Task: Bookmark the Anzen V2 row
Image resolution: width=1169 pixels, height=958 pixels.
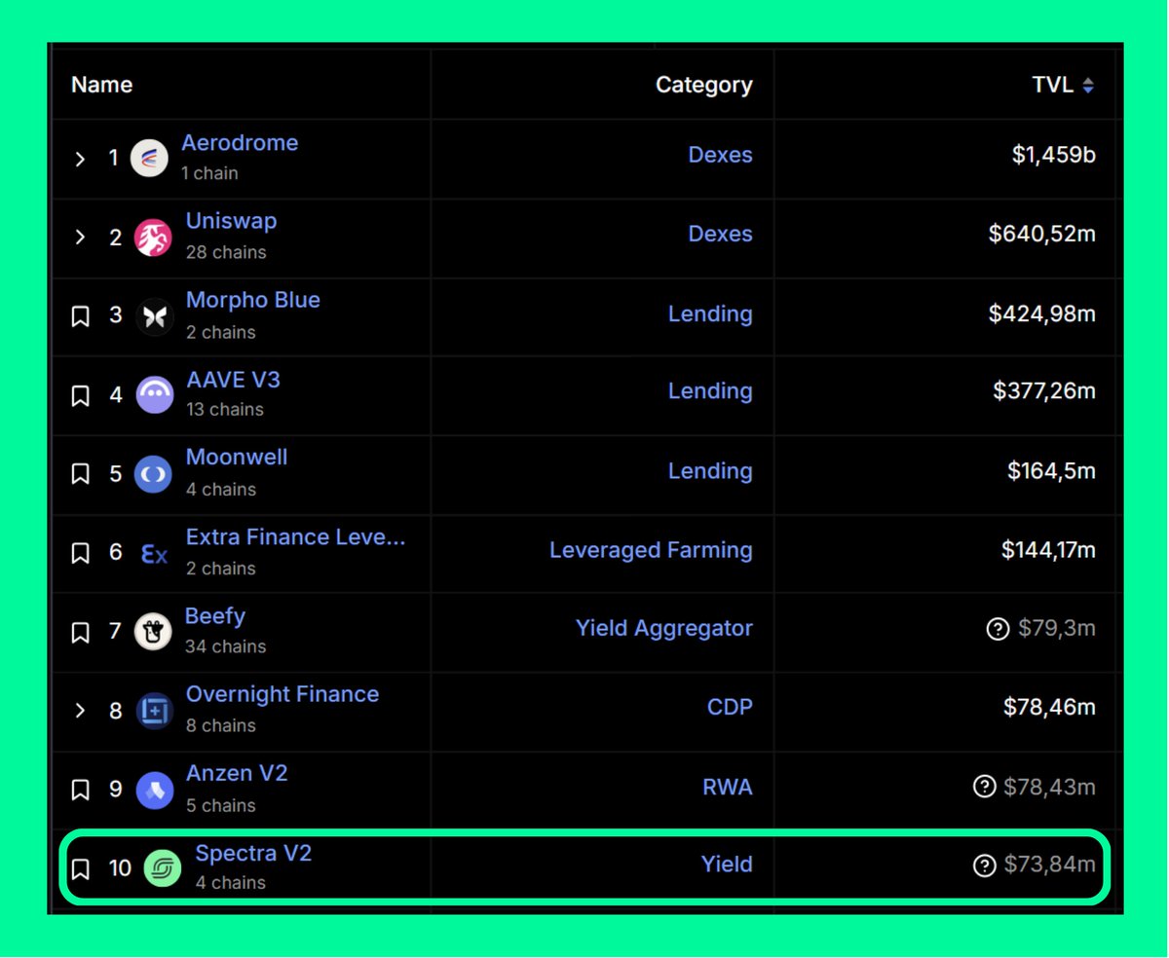Action: click(x=81, y=790)
